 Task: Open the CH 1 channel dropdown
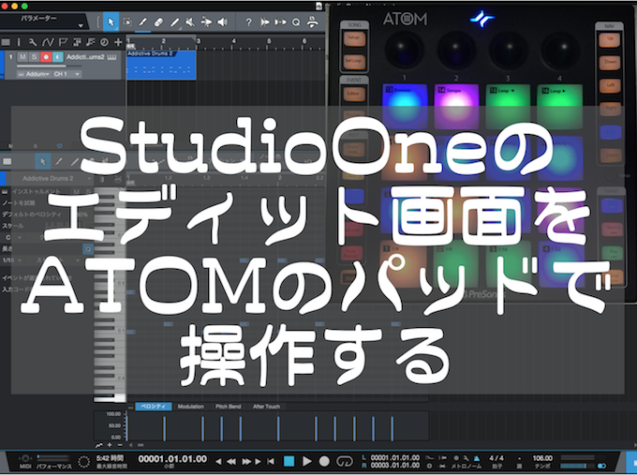(x=67, y=74)
